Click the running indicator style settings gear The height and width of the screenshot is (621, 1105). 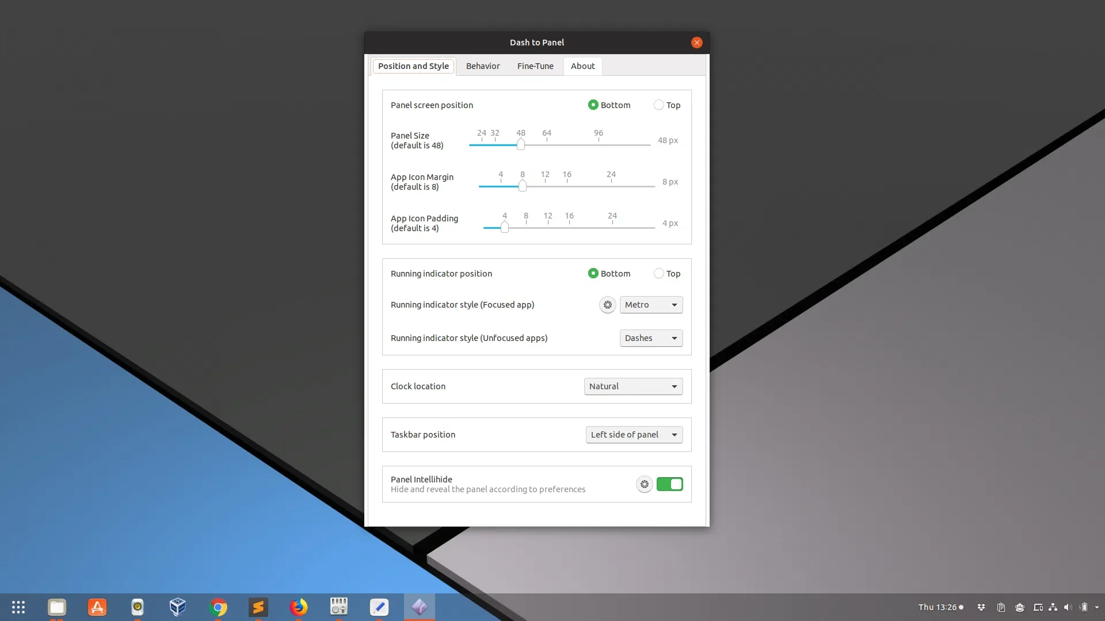tap(607, 304)
